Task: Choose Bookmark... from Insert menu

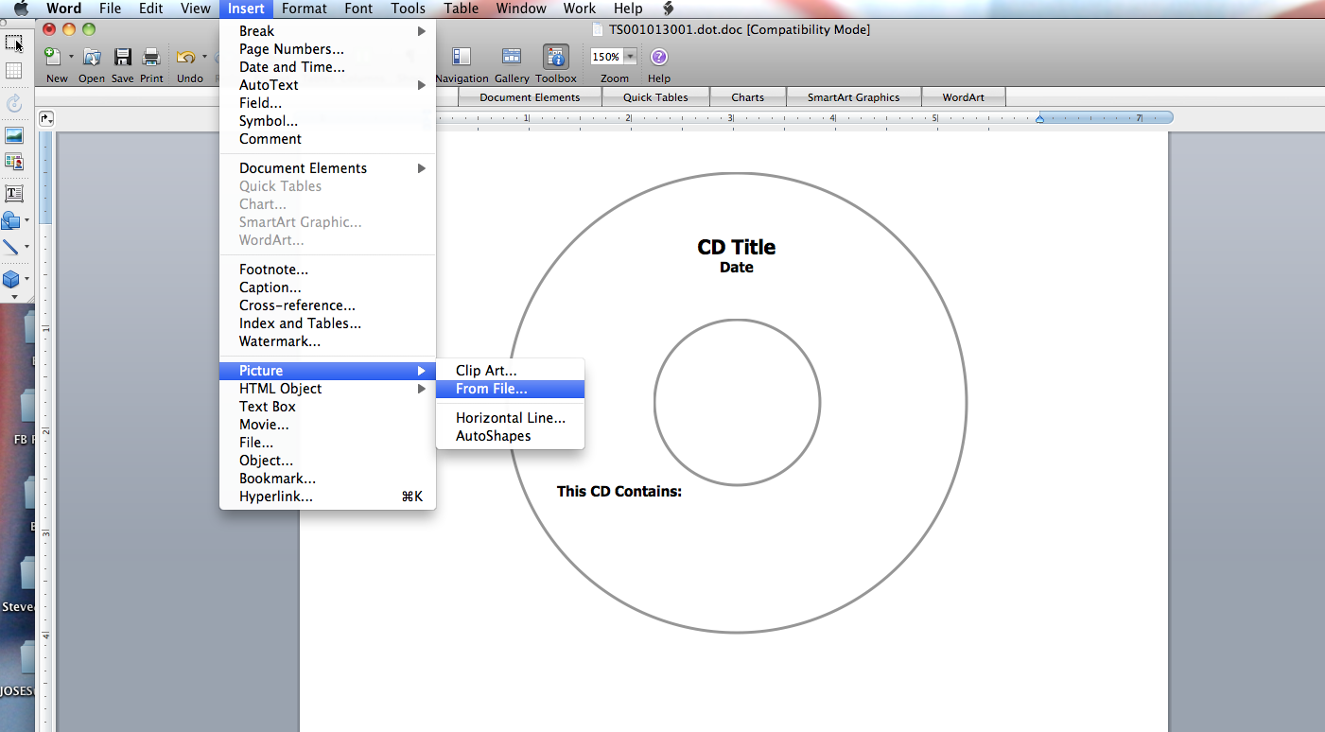Action: 327,479
